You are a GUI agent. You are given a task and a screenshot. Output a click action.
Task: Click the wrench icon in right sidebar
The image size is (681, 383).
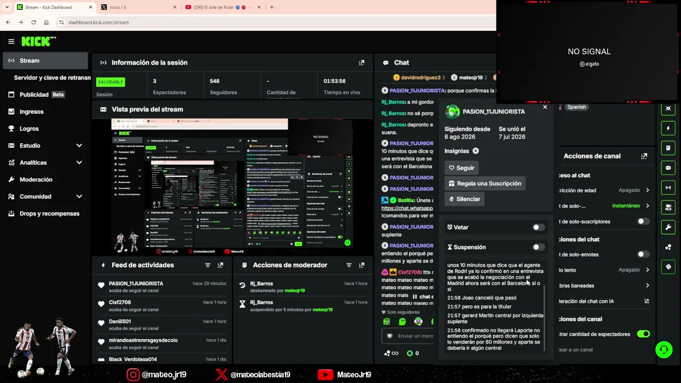point(669,227)
